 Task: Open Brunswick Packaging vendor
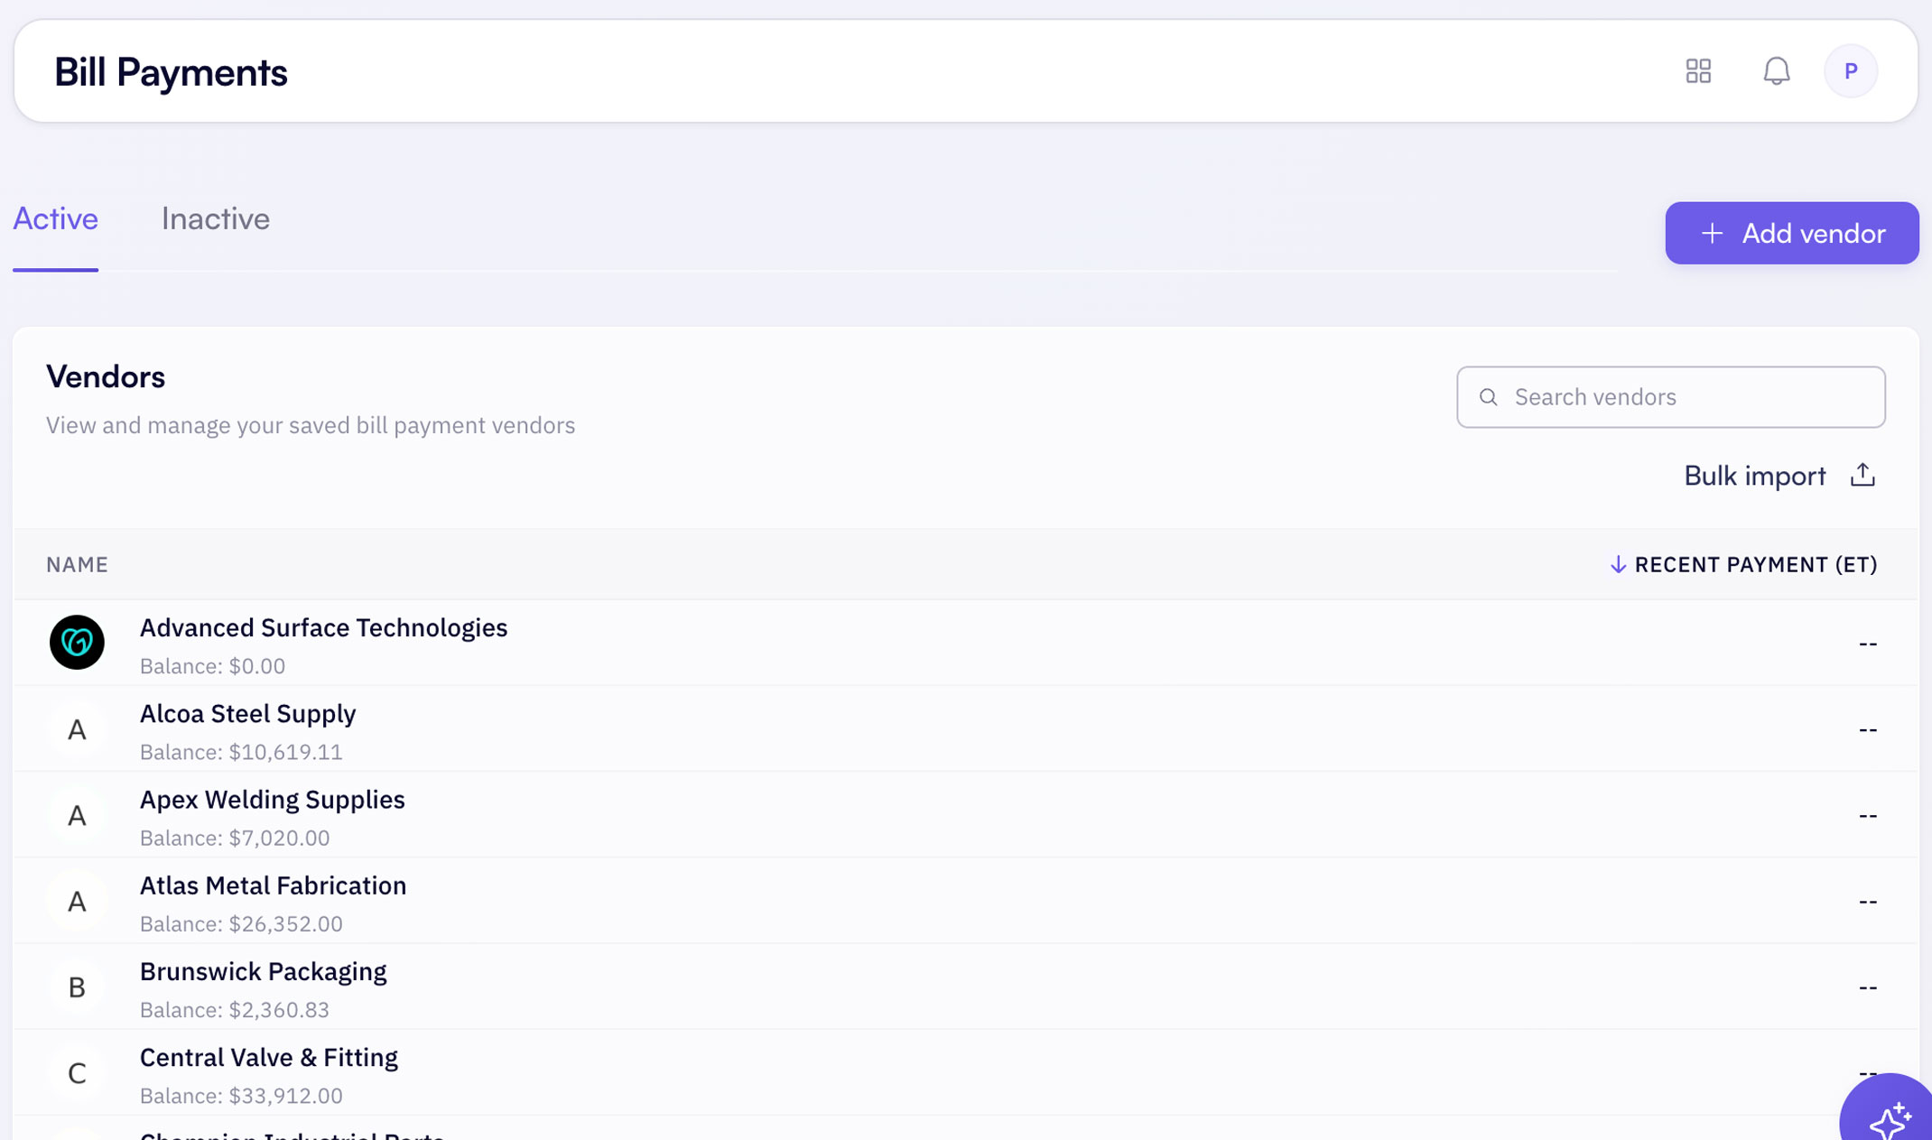click(965, 987)
